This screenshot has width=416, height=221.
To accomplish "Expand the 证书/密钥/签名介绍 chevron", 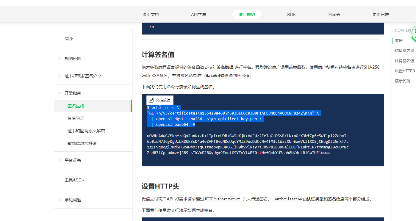I will click(60, 76).
